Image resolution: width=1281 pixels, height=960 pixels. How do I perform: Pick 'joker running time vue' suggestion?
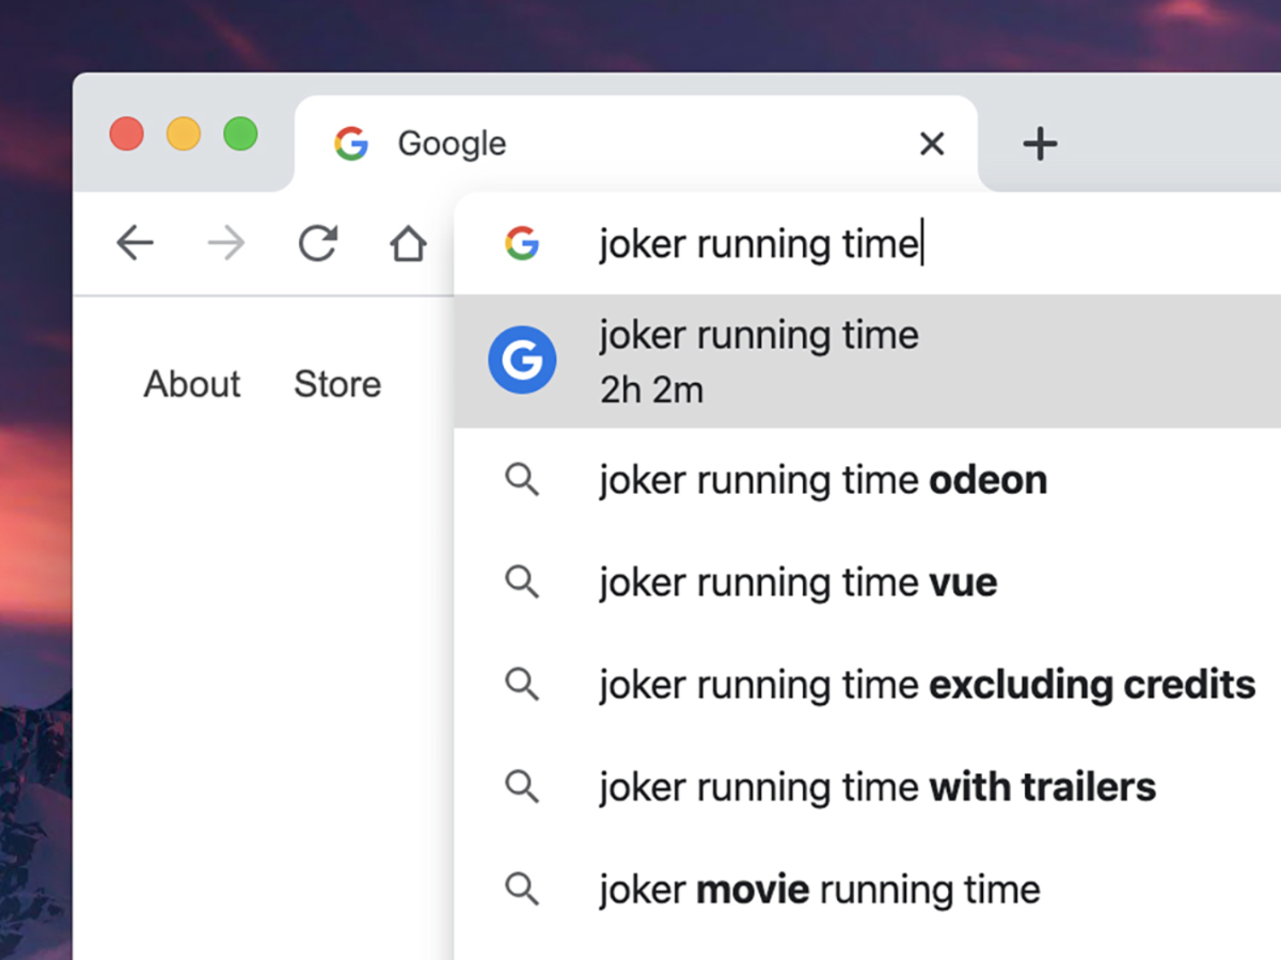[798, 582]
